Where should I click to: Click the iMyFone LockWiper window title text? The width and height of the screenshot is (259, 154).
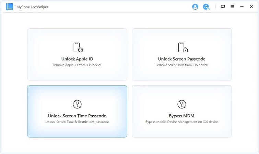pos(32,7)
